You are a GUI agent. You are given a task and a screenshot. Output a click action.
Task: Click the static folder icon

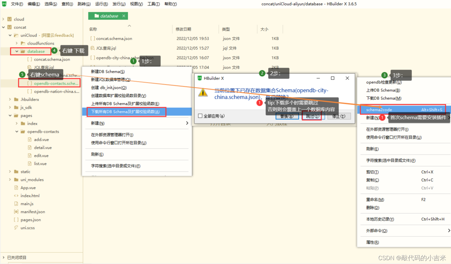coord(16,172)
